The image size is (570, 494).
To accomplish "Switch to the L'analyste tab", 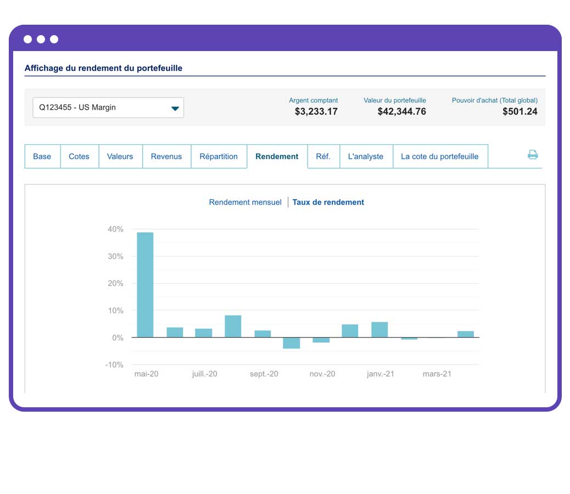I will [x=366, y=156].
